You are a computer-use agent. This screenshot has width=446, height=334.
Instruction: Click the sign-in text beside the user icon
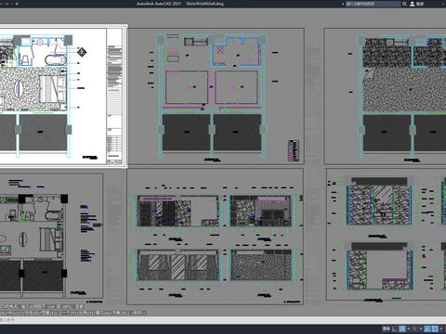(420, 4)
